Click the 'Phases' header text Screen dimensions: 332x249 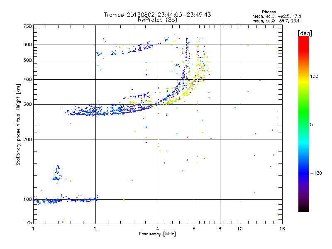269,12
